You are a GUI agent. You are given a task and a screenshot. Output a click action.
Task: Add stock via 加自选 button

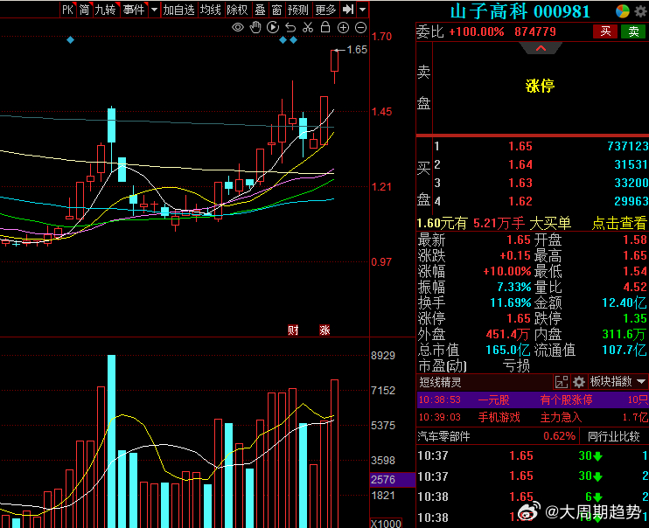pyautogui.click(x=178, y=10)
